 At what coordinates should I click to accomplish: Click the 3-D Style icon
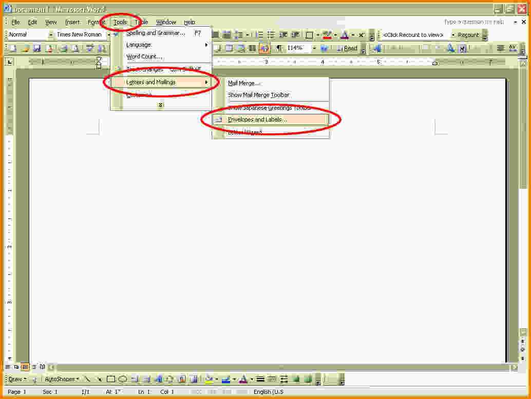[x=308, y=379]
